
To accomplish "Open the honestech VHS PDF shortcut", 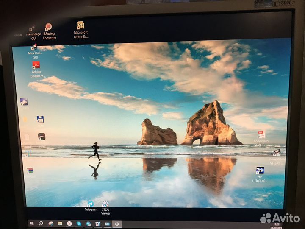I will 261,139.
